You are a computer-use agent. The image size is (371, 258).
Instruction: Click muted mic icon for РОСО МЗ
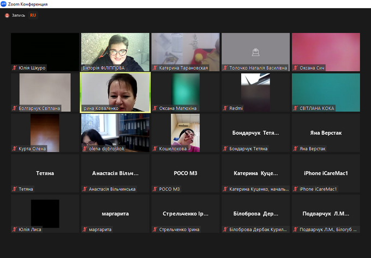(155, 189)
